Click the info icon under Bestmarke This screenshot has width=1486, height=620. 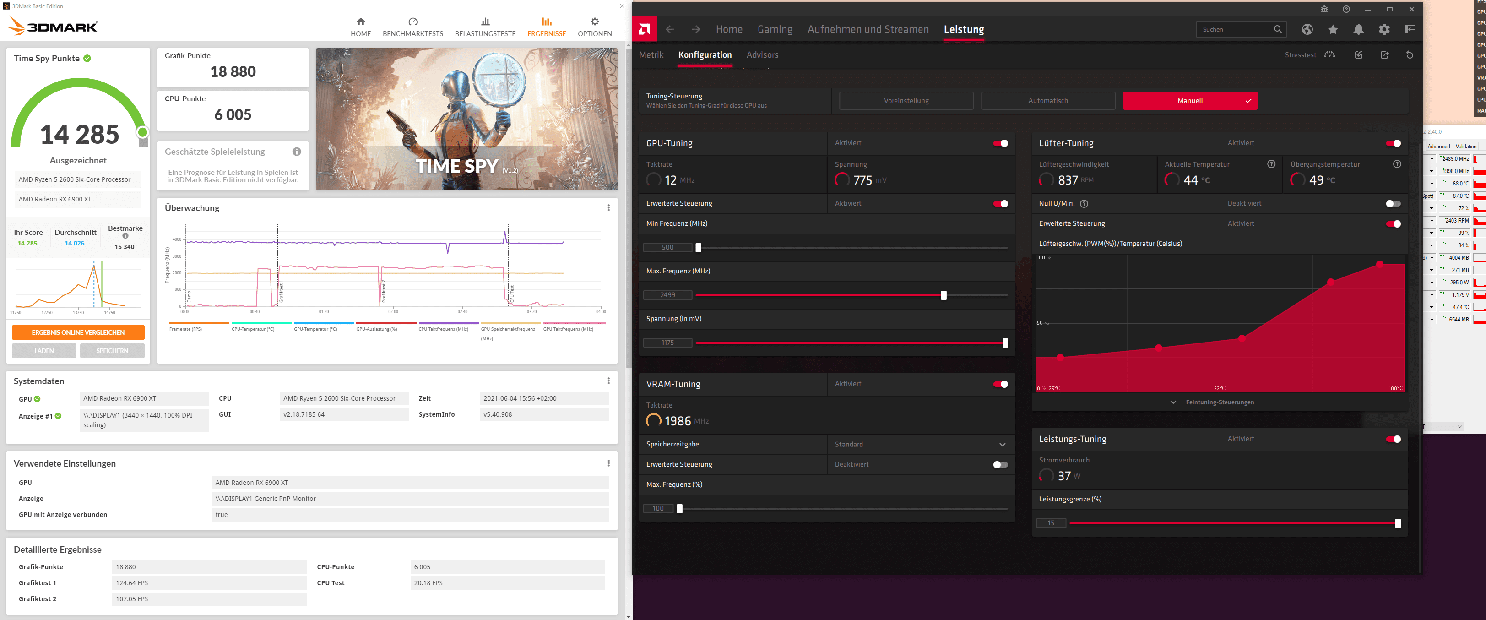(x=125, y=236)
